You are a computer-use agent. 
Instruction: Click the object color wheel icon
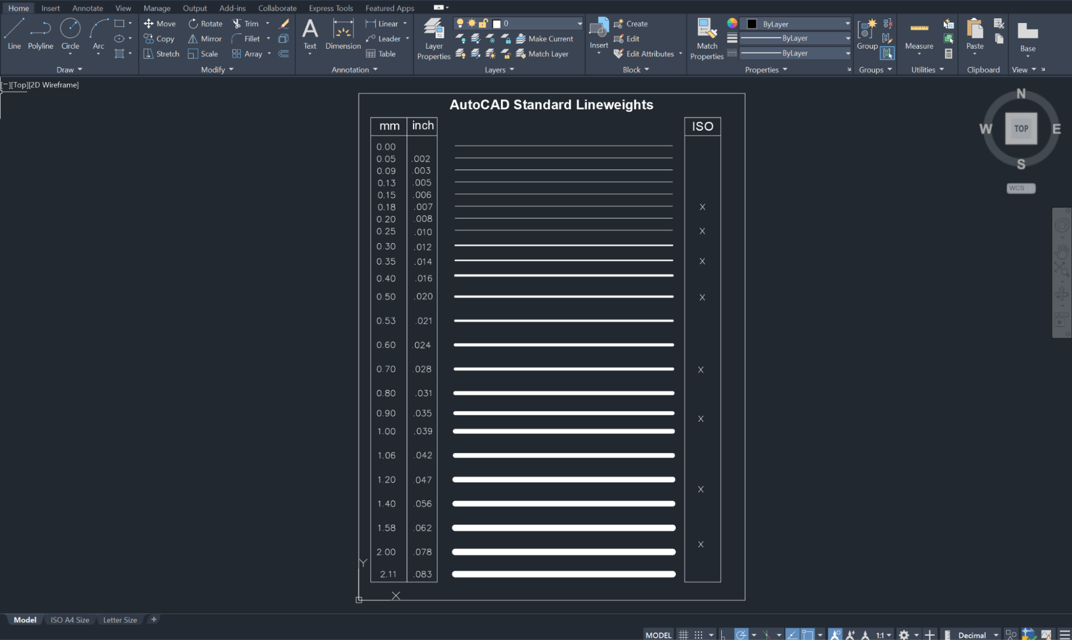tap(732, 23)
